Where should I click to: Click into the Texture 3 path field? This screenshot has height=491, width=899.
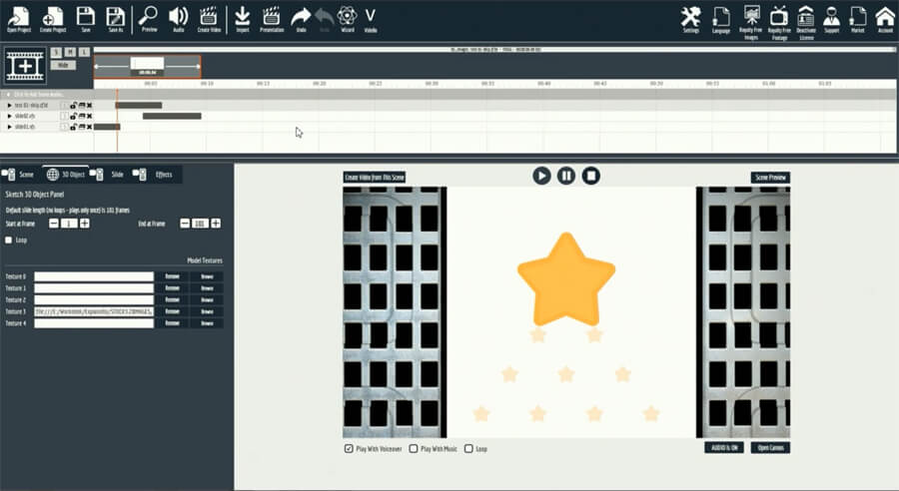click(94, 311)
